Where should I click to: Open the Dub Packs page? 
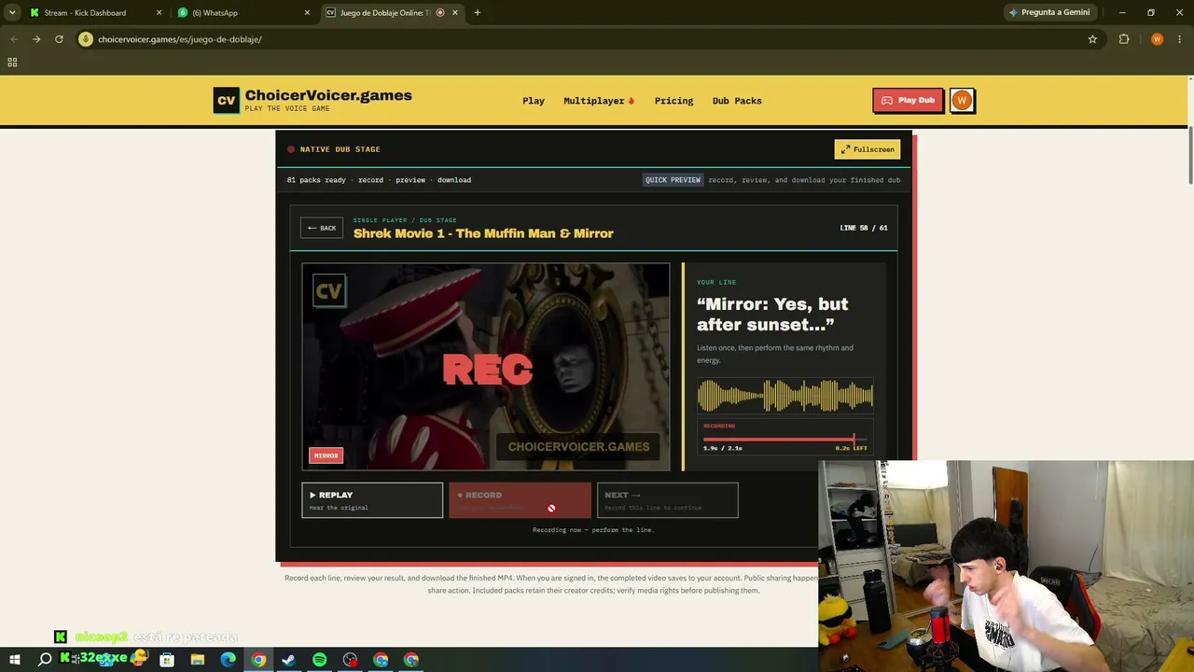737,101
